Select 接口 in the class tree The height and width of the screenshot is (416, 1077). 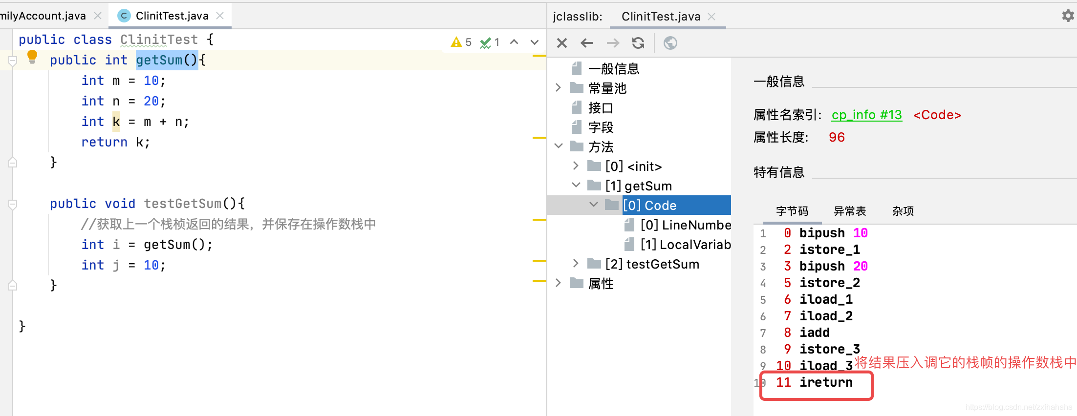click(x=601, y=108)
